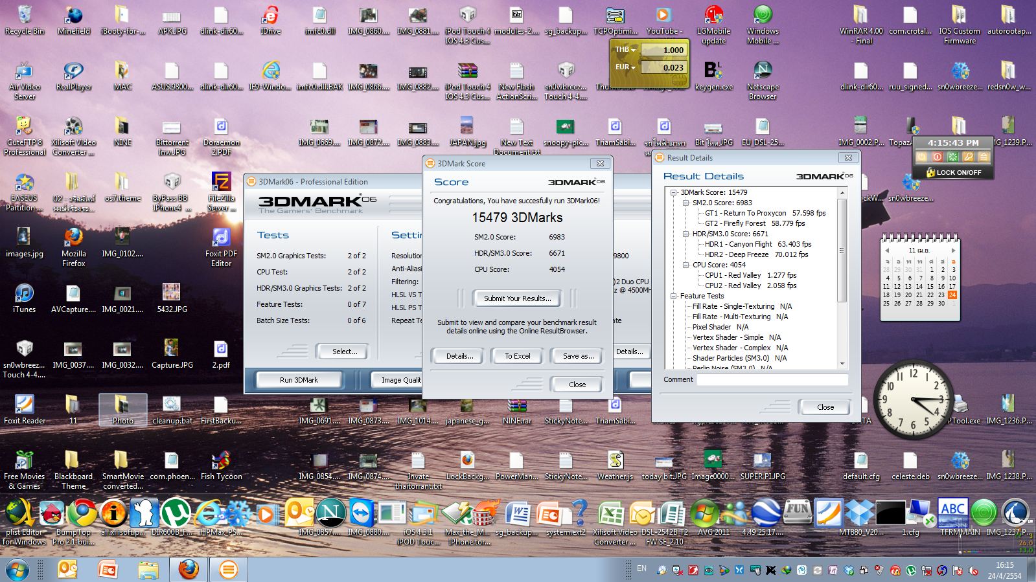
Task: Open the Chrome icon in the dock
Action: [x=83, y=513]
